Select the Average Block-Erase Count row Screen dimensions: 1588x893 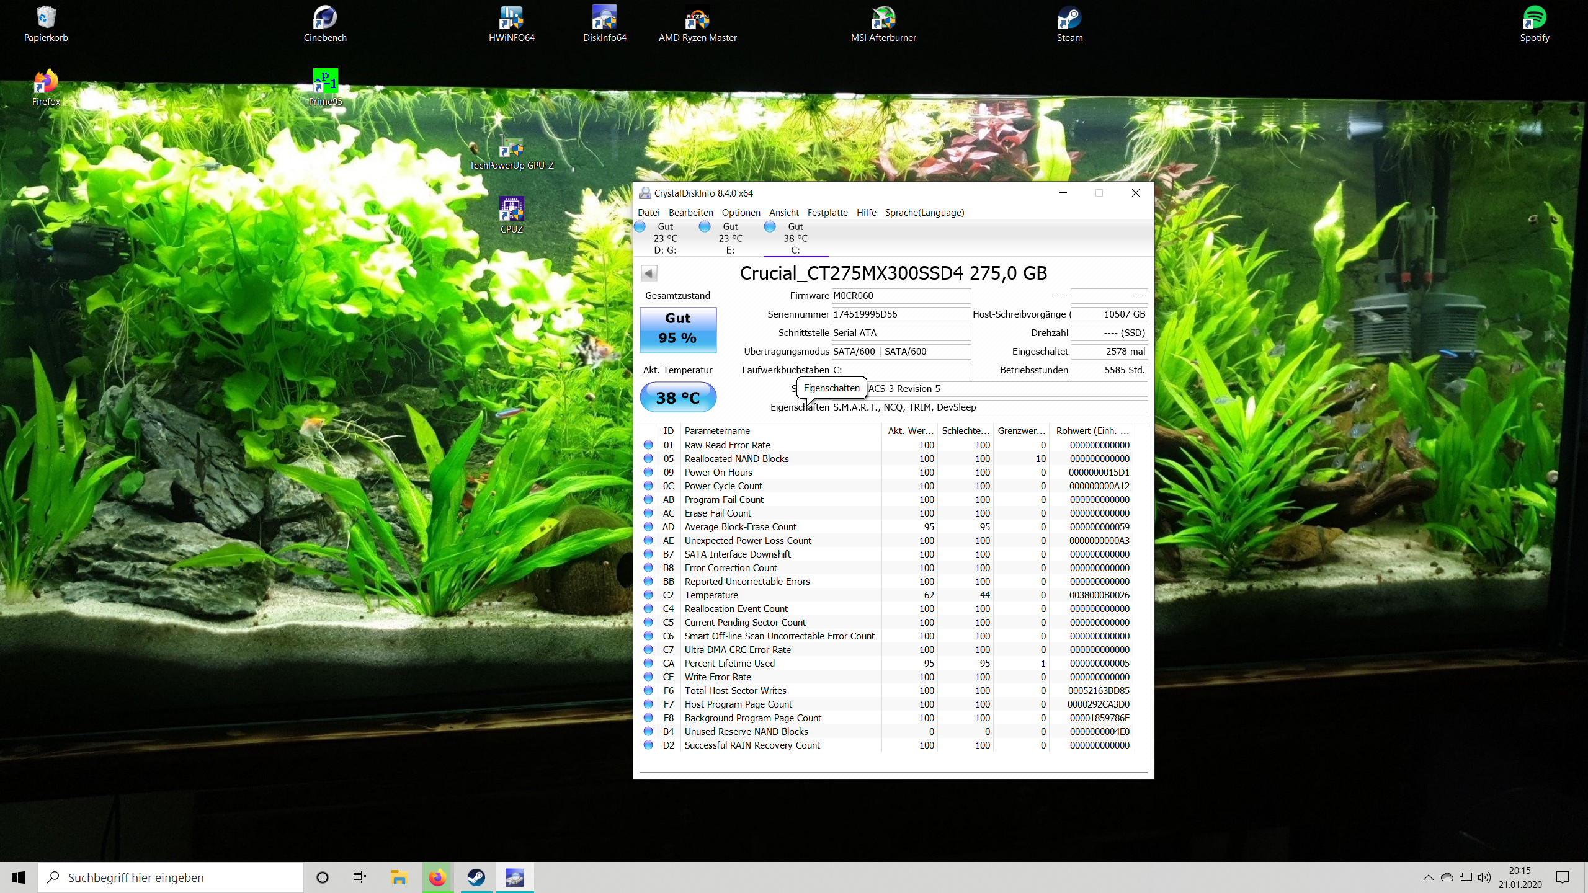[886, 526]
